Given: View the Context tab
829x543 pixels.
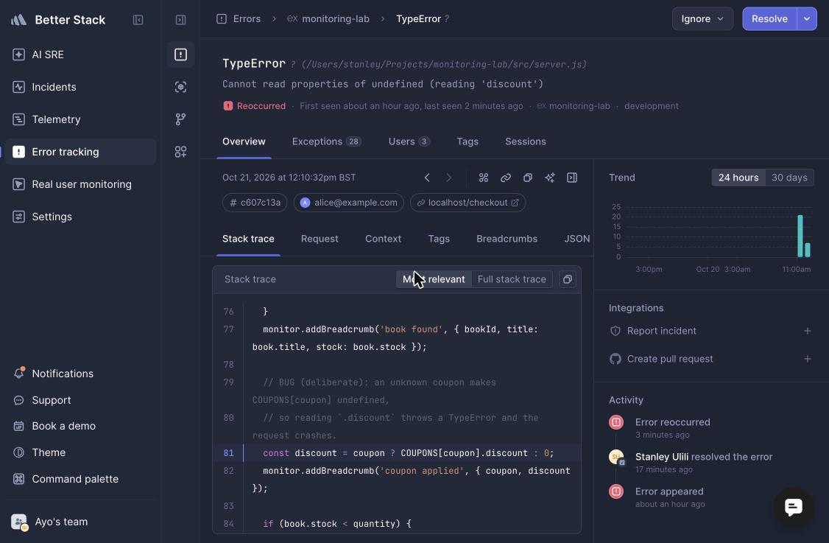Looking at the screenshot, I should tap(384, 239).
